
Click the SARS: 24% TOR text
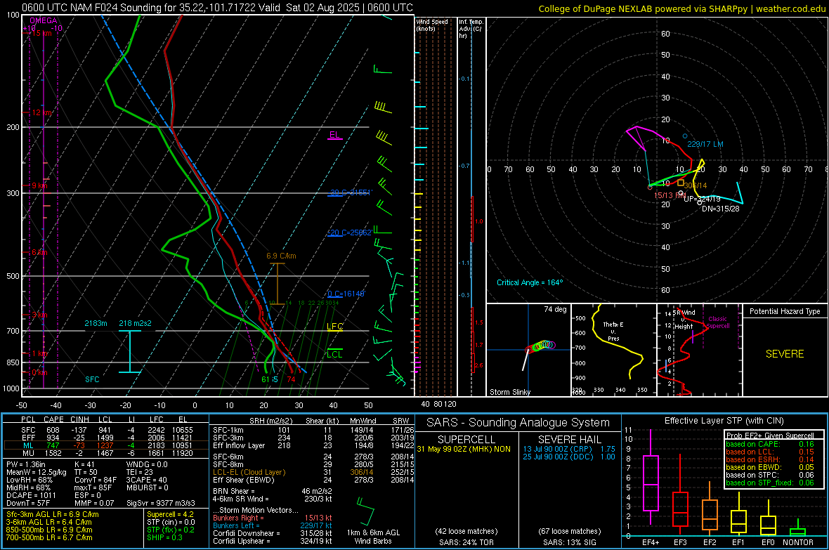point(466,542)
